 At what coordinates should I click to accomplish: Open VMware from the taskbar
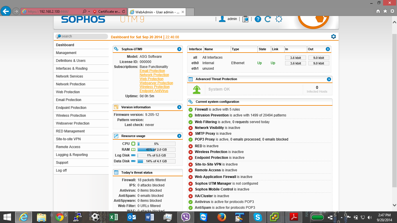tap(275, 217)
